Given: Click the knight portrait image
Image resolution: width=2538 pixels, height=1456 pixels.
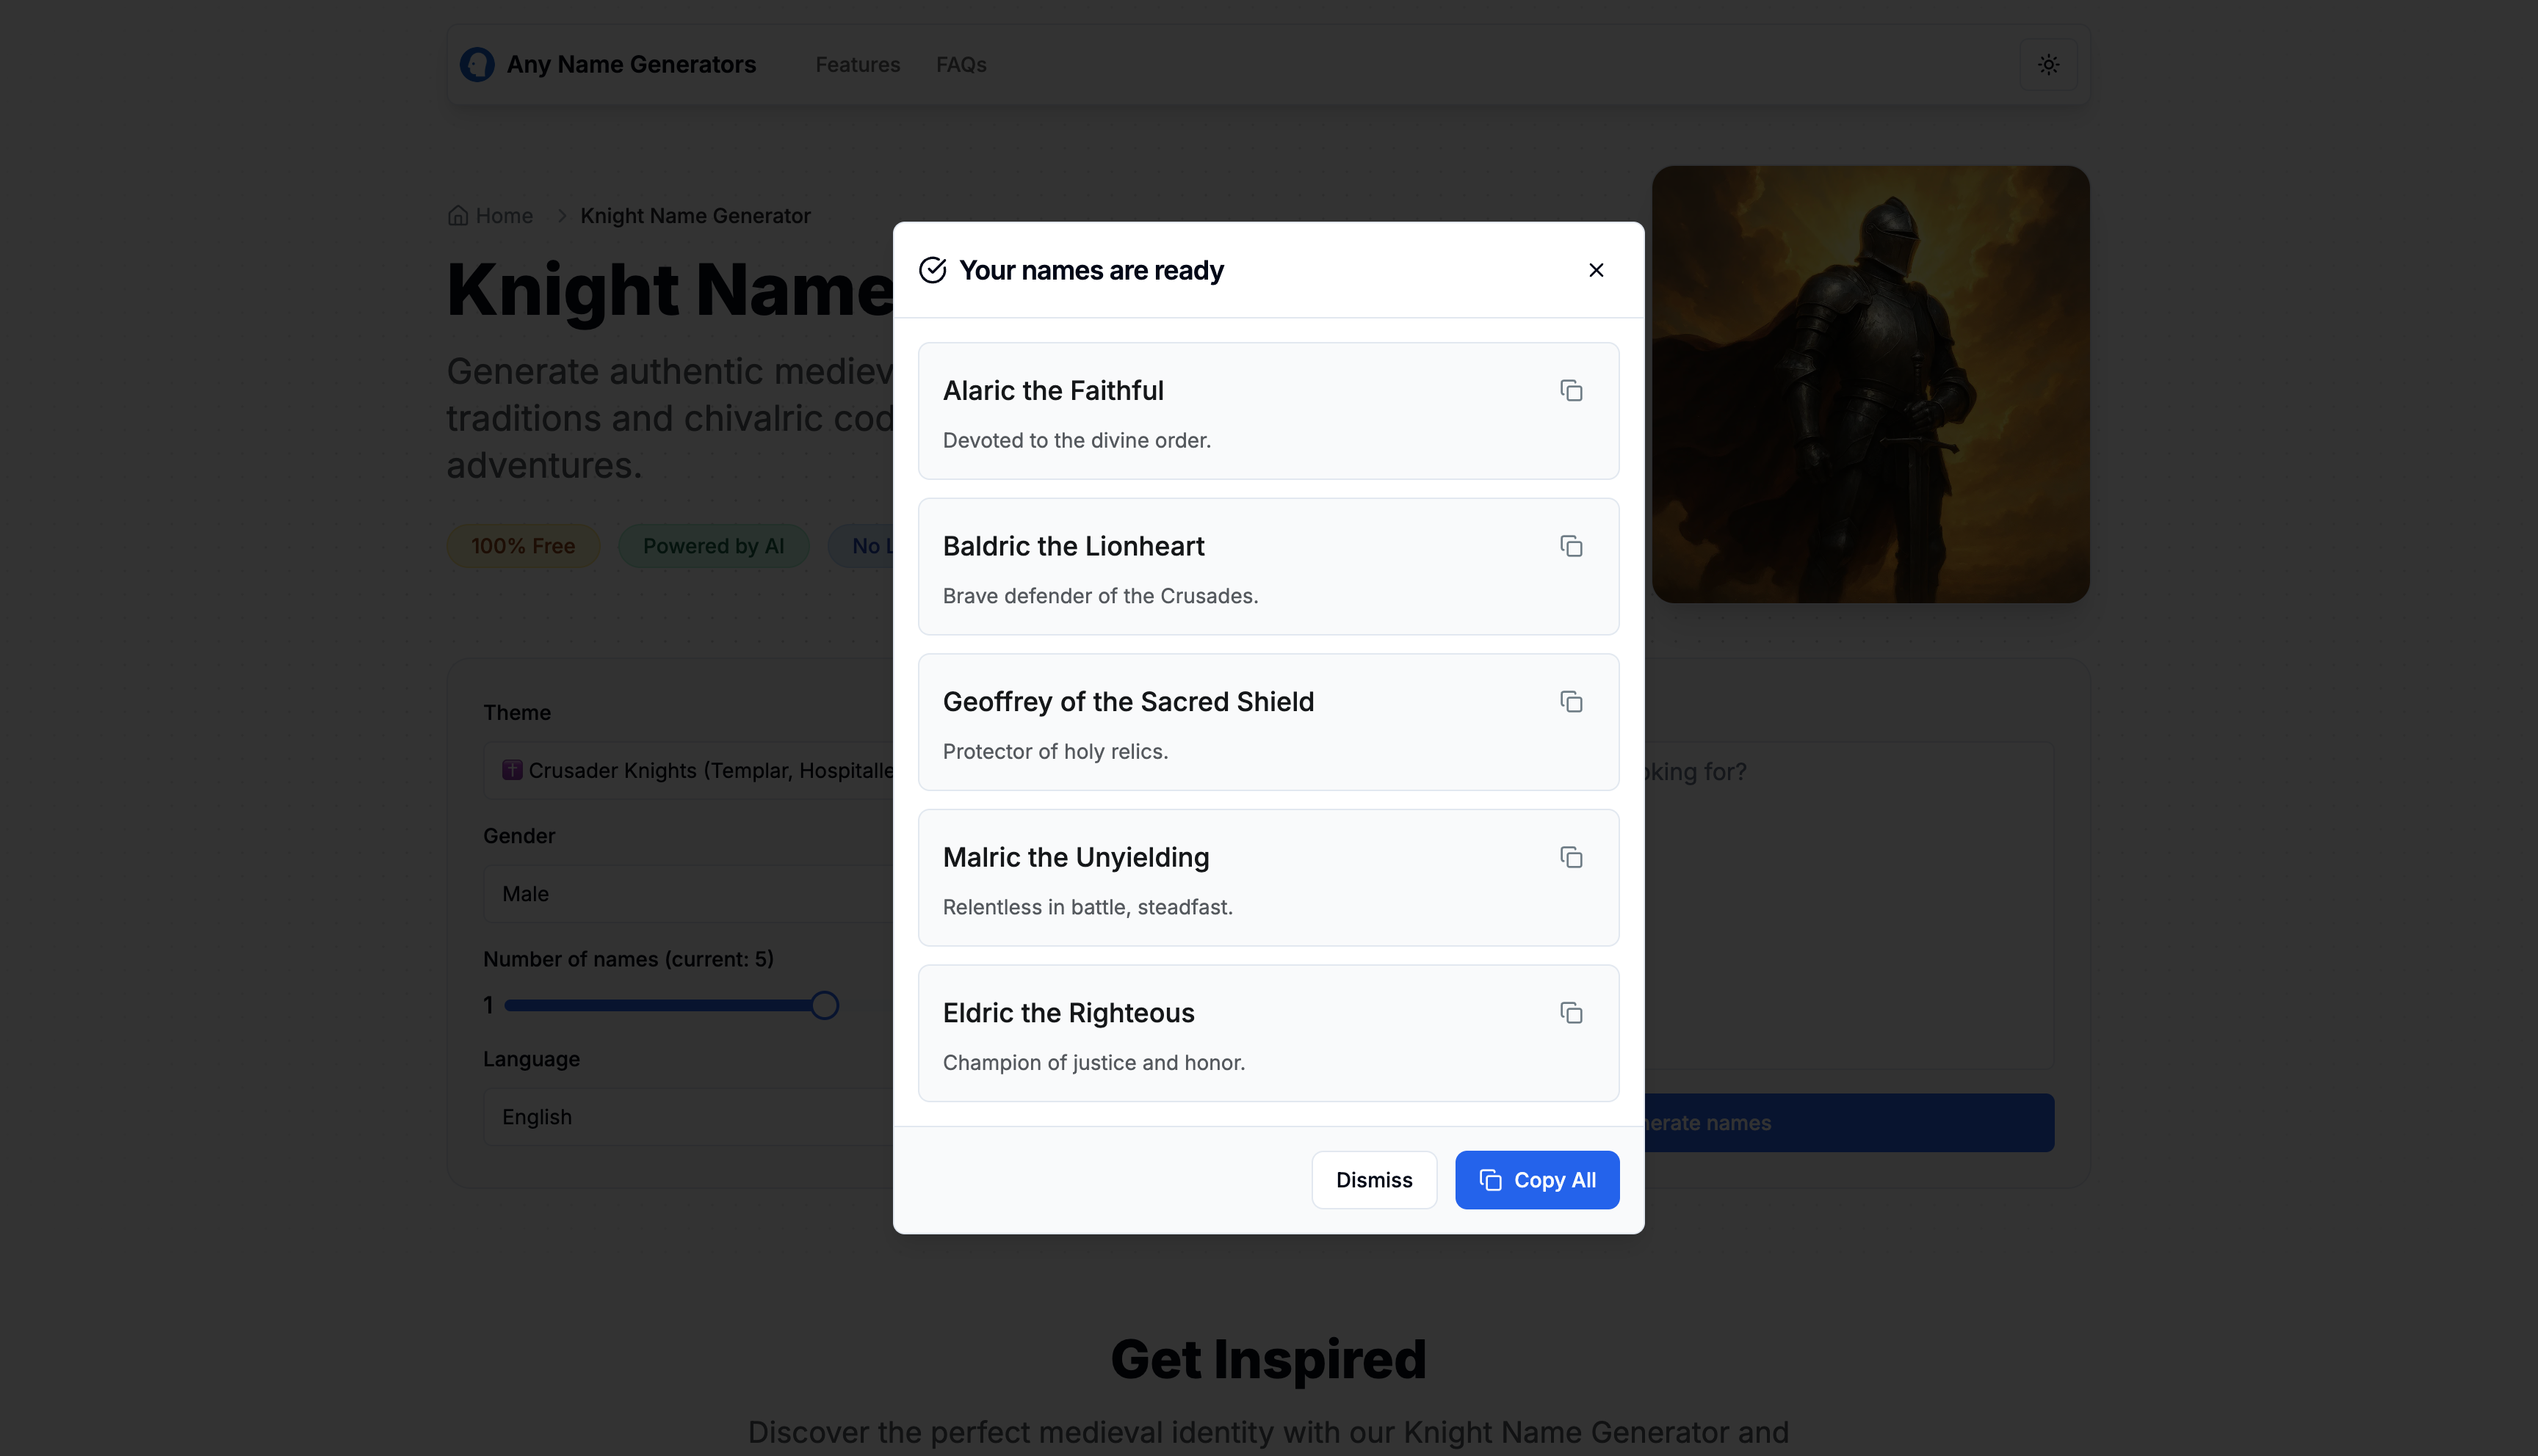Looking at the screenshot, I should [1870, 384].
